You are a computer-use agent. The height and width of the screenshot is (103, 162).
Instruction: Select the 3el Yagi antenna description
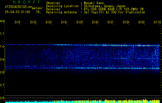tap(115, 12)
